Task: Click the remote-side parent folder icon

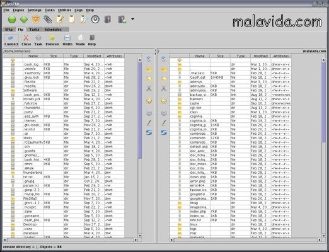Action: [x=164, y=79]
